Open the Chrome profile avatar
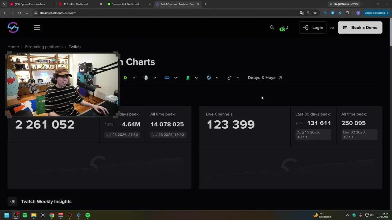The image size is (392, 220). pos(358,13)
